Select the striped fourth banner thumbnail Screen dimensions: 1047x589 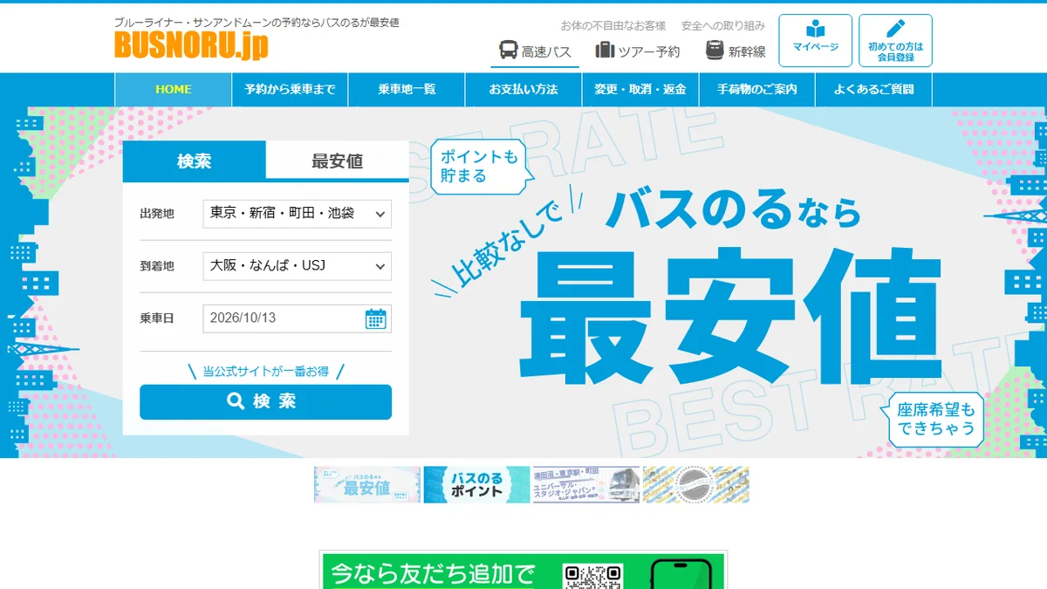pos(696,484)
